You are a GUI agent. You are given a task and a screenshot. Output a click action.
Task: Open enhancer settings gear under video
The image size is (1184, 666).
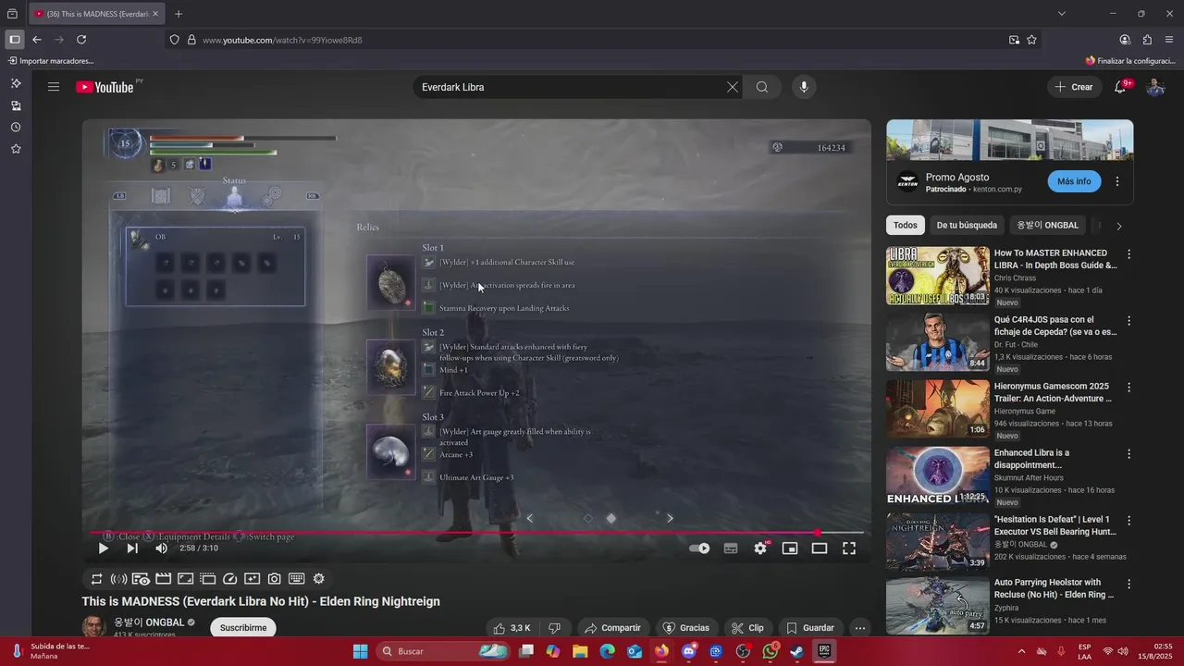318,579
